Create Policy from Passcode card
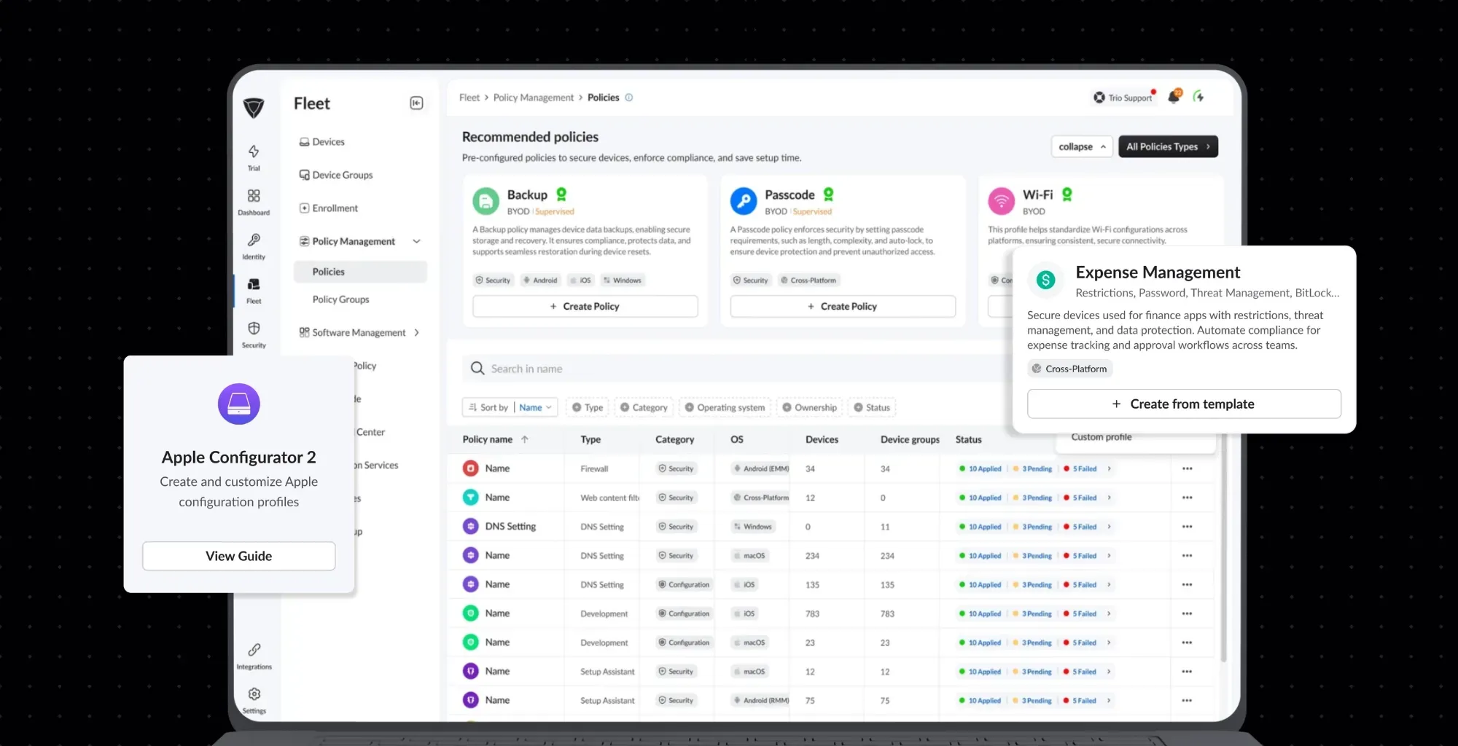Screen dimensions: 1458x746 (x=843, y=306)
